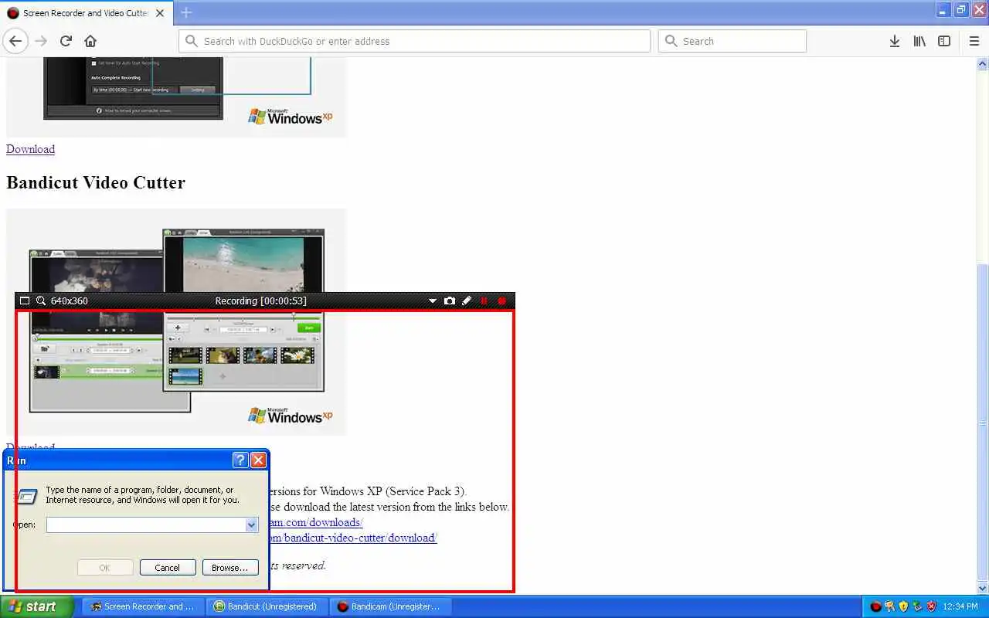Click the browser Search box
989x618 pixels.
coord(732,41)
